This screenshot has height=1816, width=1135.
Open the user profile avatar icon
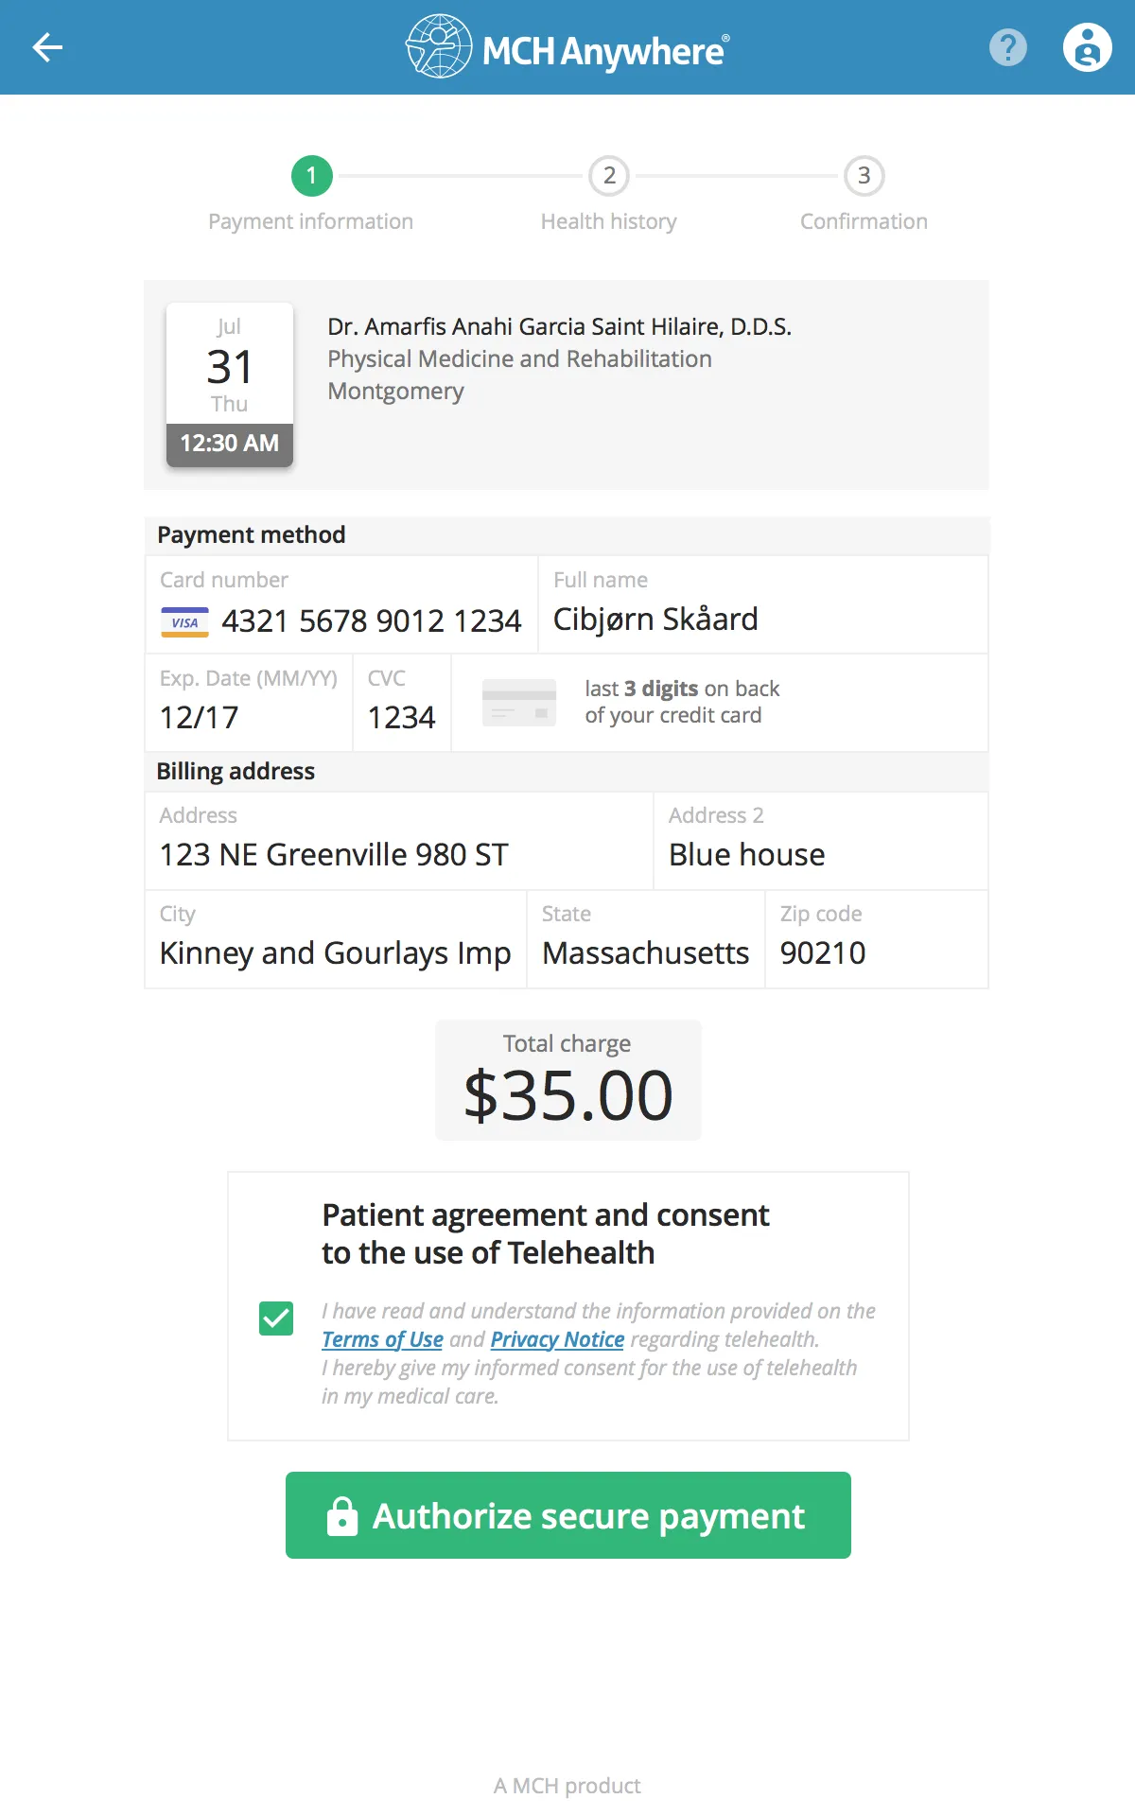point(1087,47)
